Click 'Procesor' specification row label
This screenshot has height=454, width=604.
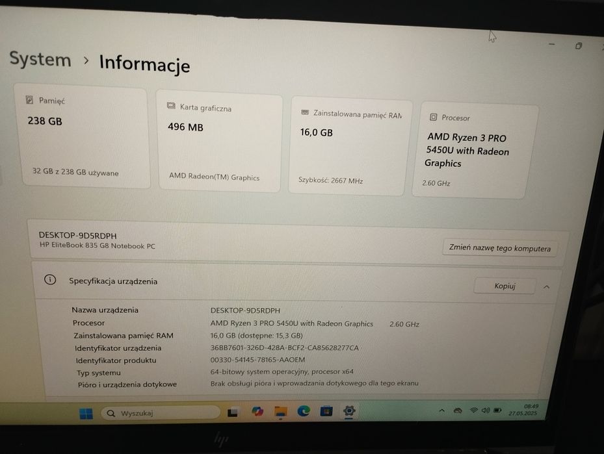click(88, 323)
